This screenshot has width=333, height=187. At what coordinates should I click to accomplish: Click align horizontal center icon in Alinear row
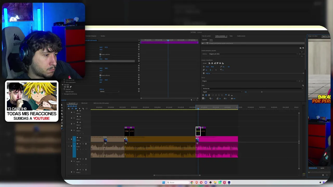click(212, 63)
